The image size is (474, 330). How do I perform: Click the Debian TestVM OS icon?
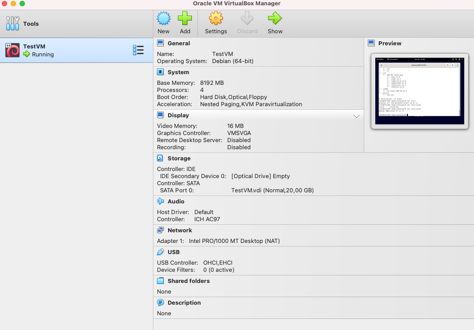12,50
